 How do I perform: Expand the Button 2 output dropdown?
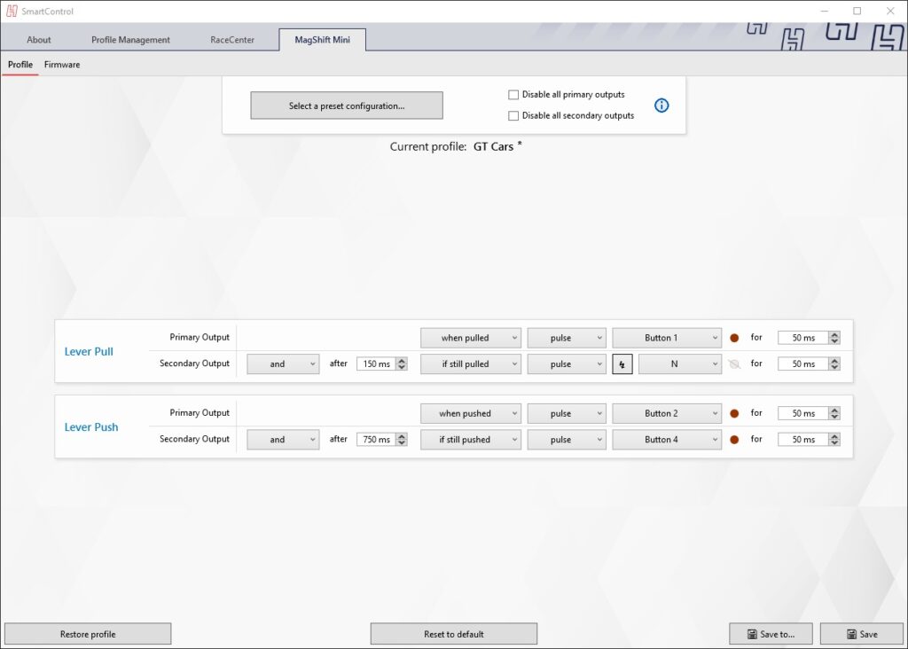667,413
